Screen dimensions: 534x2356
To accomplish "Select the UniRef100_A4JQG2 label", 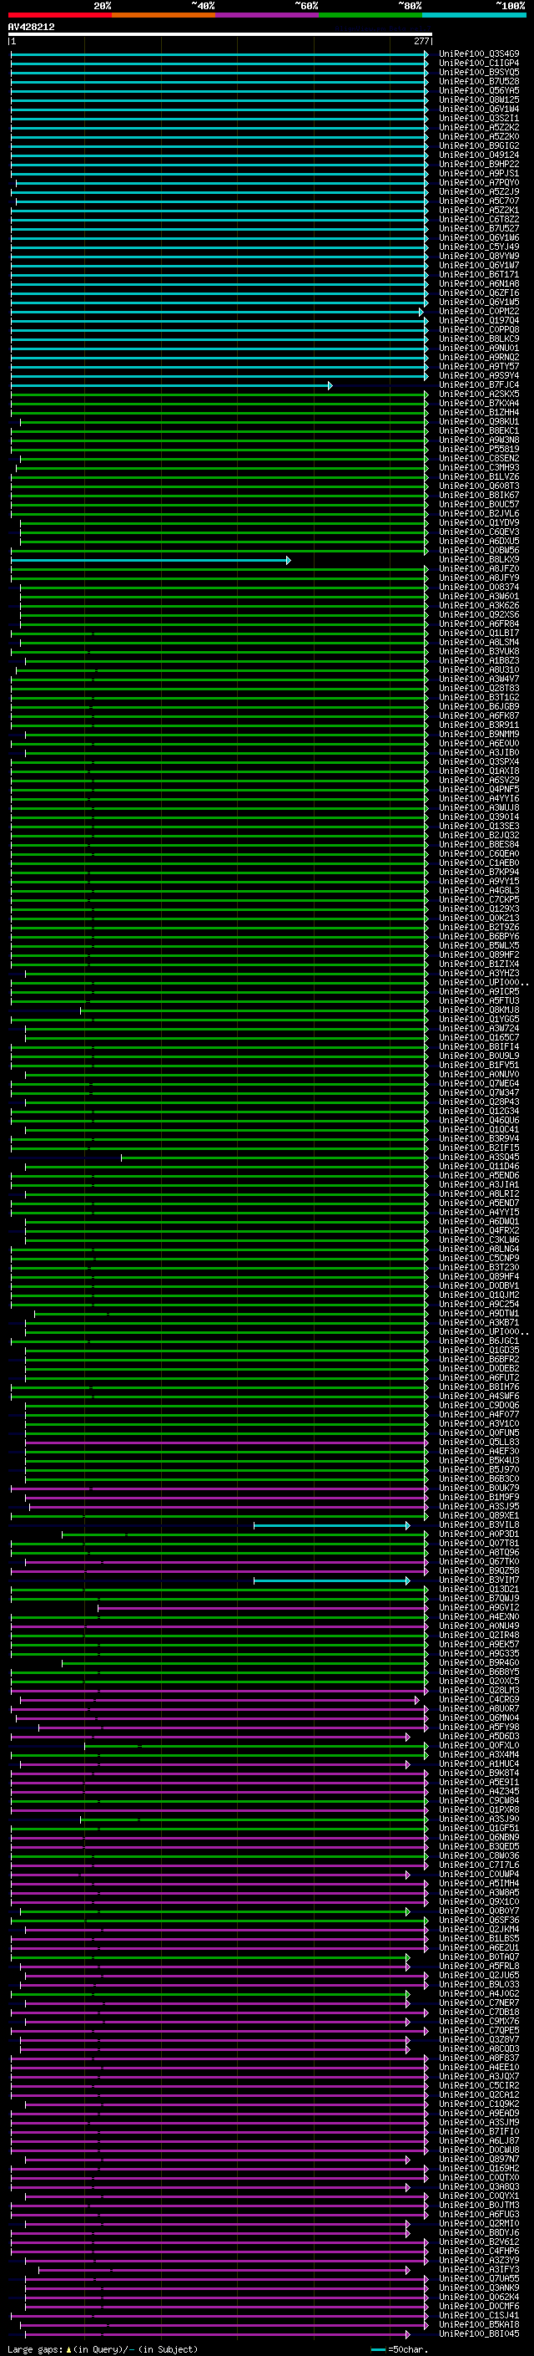I will (479, 1994).
